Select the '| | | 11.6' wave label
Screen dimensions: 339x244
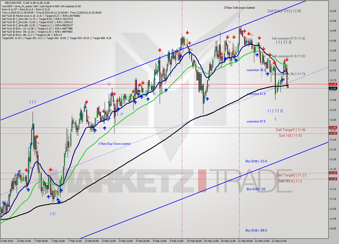(275, 111)
